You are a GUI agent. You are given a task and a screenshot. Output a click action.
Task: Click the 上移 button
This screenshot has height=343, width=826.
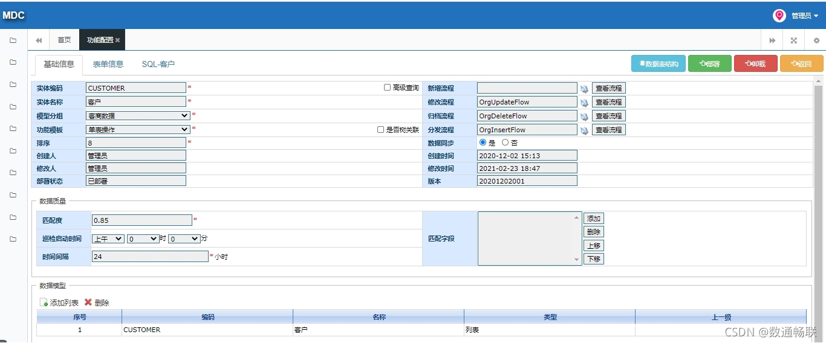(x=594, y=246)
